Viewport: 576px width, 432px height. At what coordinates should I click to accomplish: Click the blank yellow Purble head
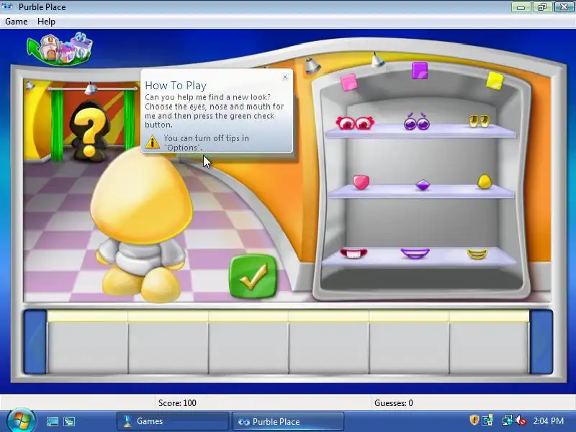(141, 194)
